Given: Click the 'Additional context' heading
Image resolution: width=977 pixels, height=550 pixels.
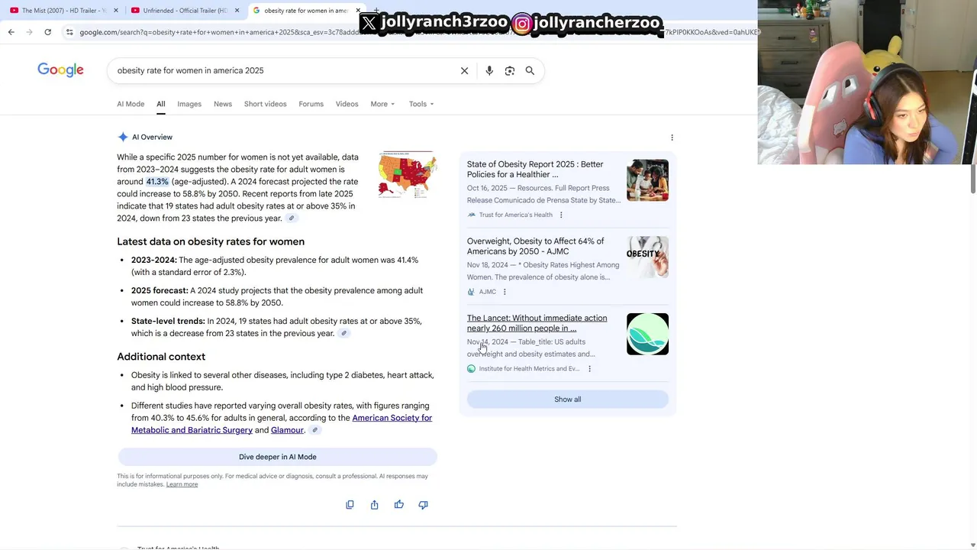Looking at the screenshot, I should (161, 357).
